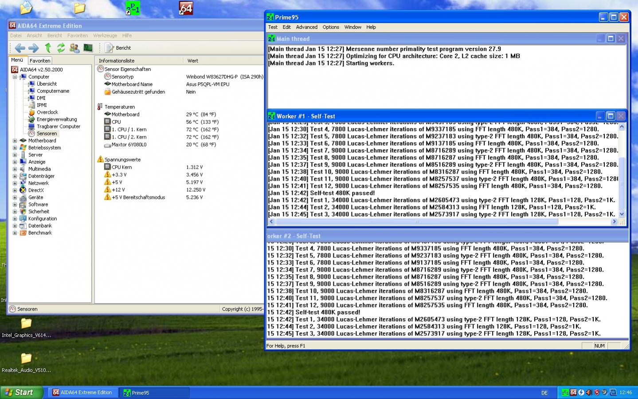Click the Geräte icon in the tree
638x399 pixels.
point(23,198)
